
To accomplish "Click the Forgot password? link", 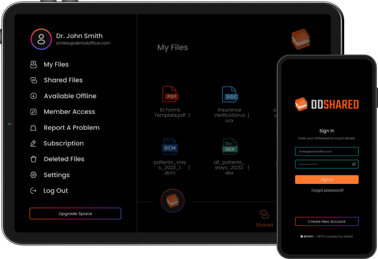I will point(327,190).
